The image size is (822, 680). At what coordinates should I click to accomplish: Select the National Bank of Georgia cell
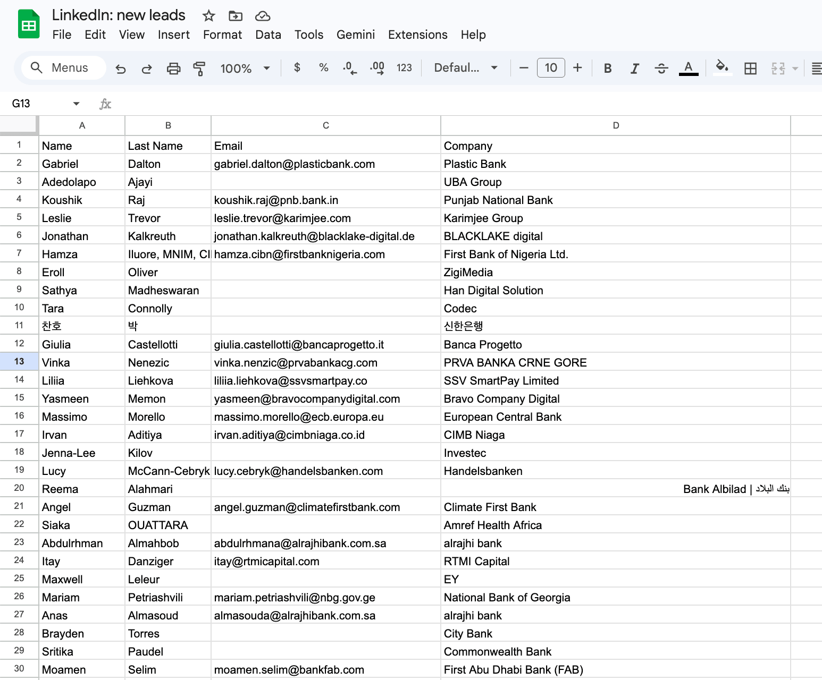[616, 597]
